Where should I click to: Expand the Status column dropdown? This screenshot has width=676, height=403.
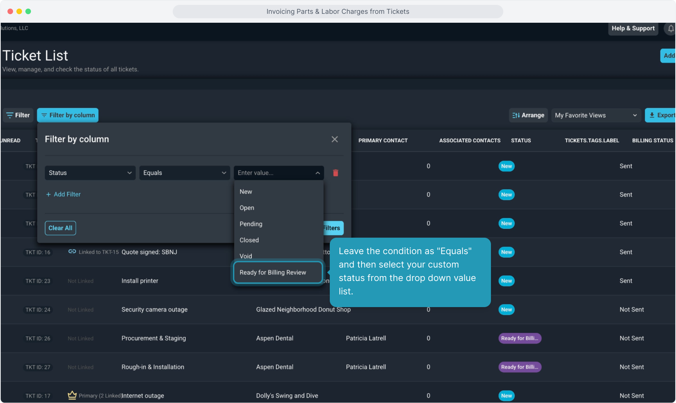(x=90, y=173)
